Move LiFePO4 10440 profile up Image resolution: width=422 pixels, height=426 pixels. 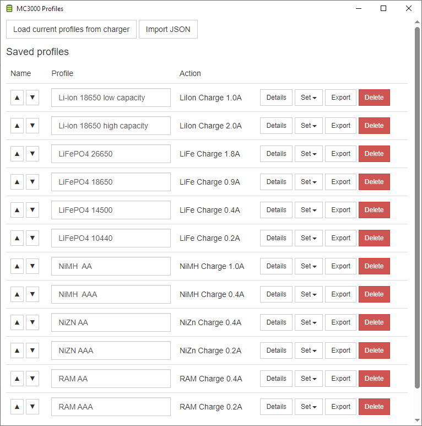tap(17, 238)
